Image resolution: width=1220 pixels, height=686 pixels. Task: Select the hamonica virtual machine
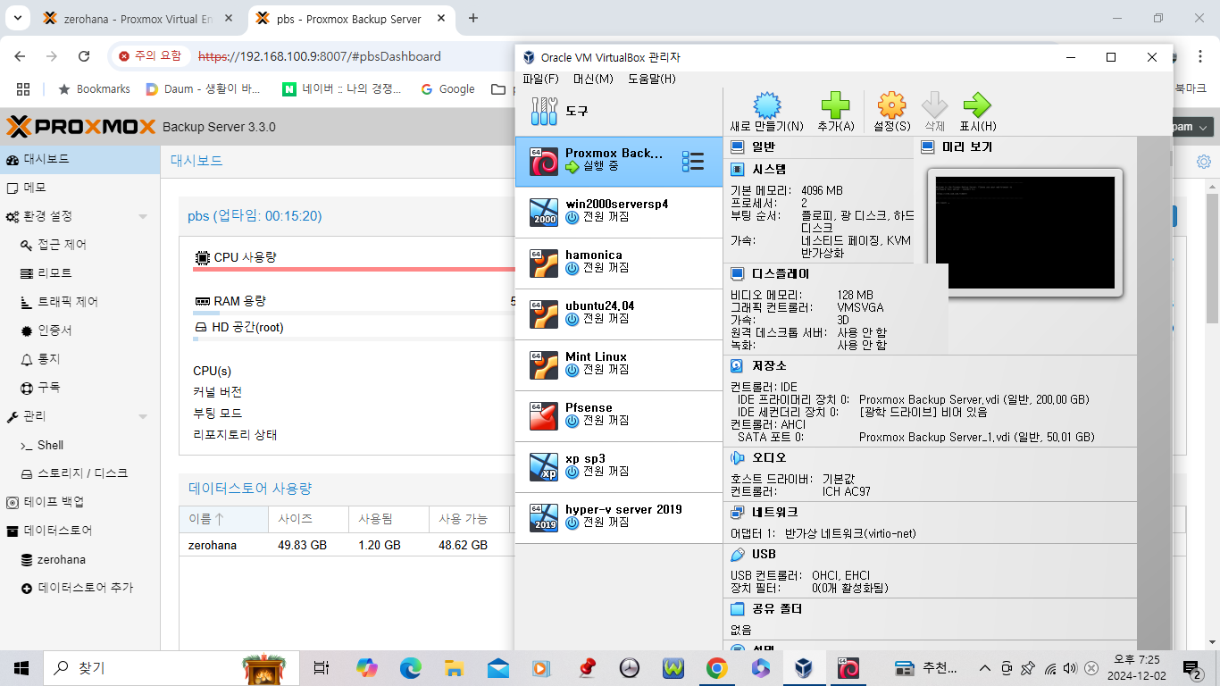tap(619, 264)
